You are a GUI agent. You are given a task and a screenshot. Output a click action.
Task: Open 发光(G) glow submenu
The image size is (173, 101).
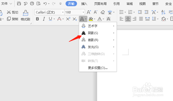98,47
